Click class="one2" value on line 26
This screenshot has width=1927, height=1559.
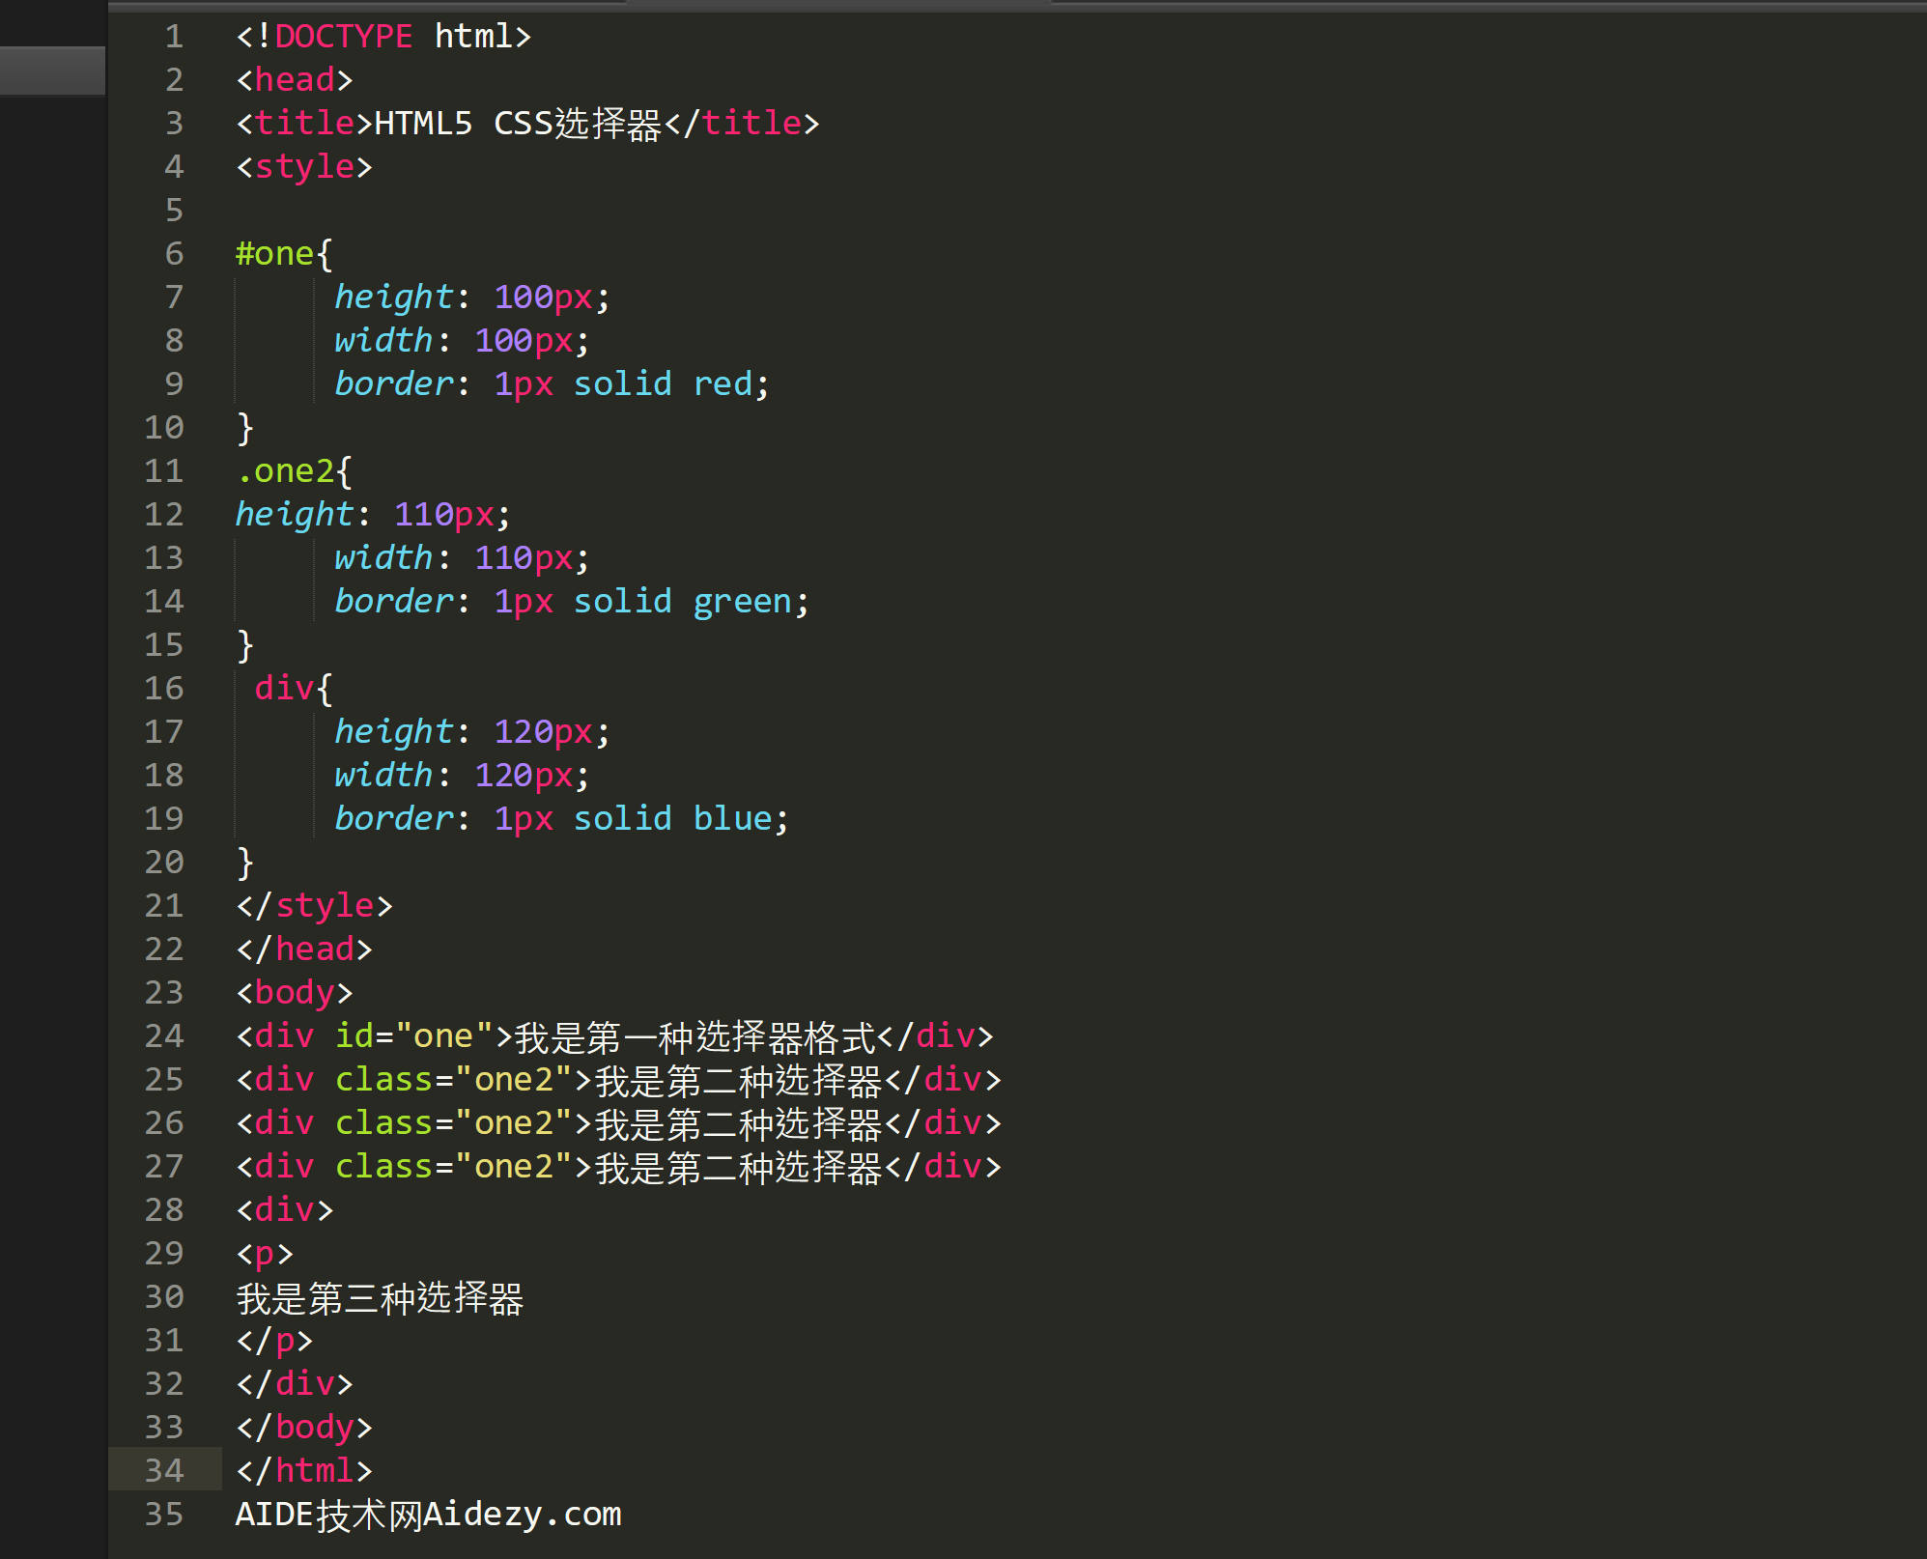(x=513, y=1123)
